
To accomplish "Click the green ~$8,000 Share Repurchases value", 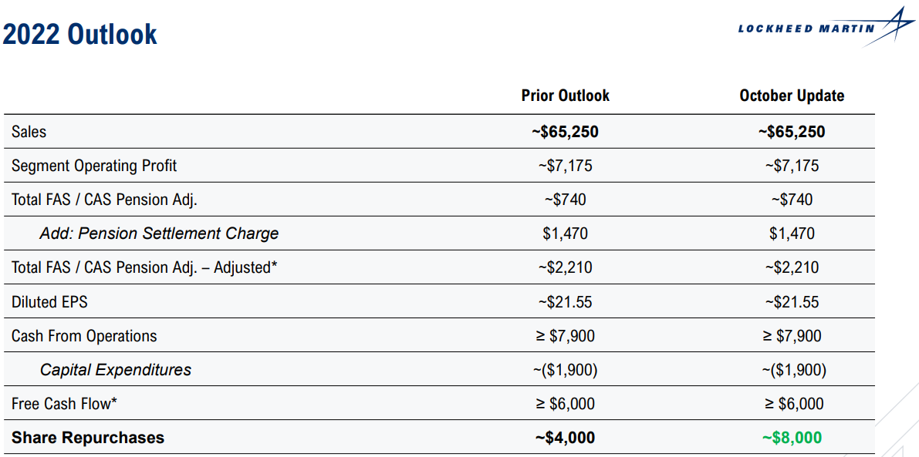I will (x=792, y=438).
